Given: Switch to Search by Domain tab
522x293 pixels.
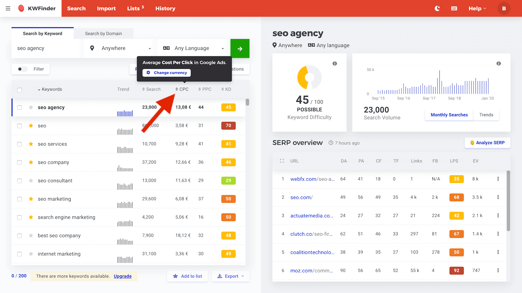Looking at the screenshot, I should (x=104, y=34).
